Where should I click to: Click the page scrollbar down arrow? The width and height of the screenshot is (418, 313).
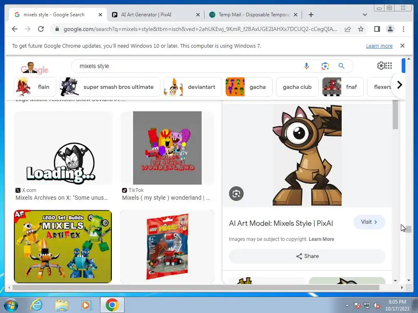coord(409,280)
